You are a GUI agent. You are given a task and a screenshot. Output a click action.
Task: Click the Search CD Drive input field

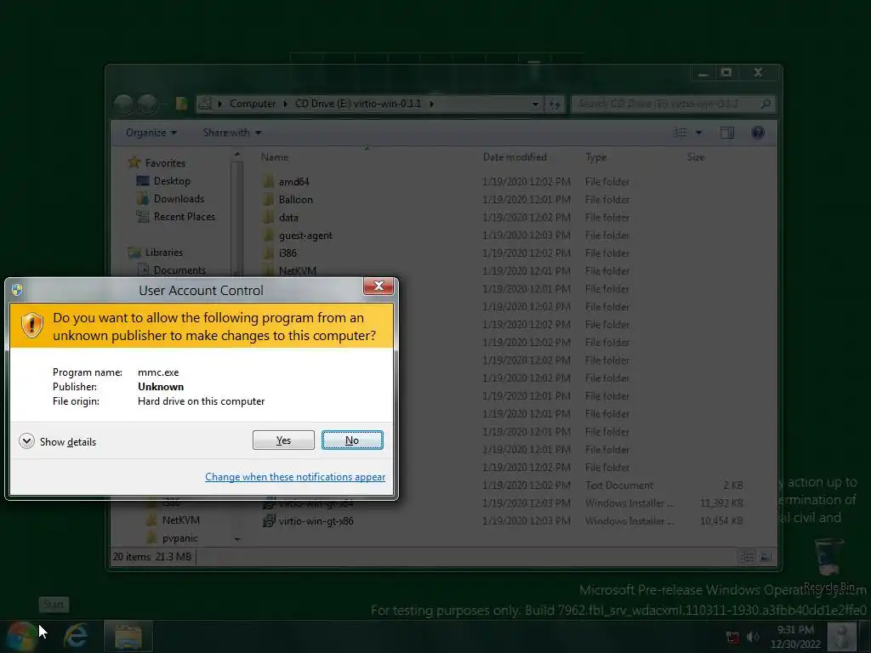click(x=665, y=104)
